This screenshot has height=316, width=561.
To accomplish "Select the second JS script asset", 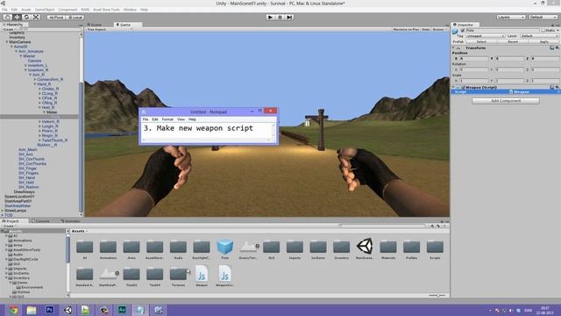I will tap(224, 276).
